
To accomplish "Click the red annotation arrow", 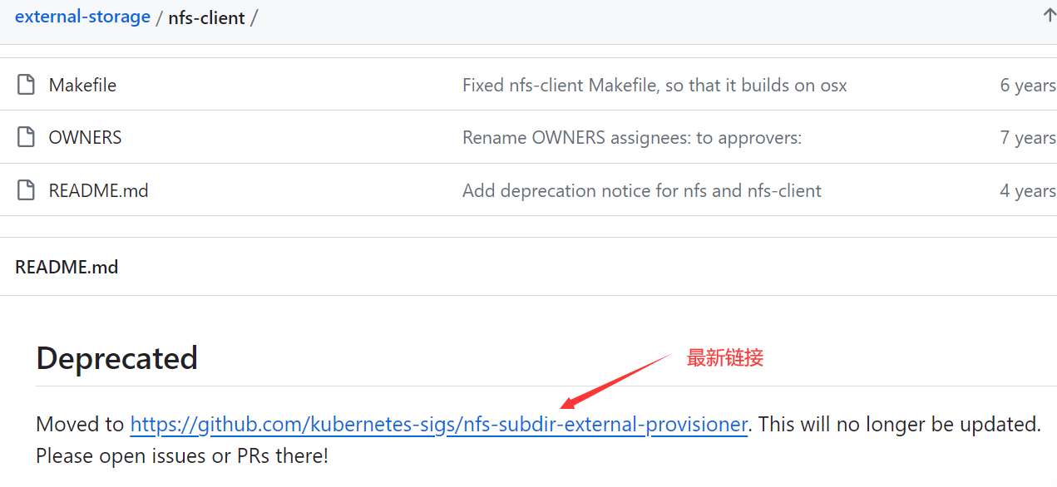I will [x=615, y=381].
